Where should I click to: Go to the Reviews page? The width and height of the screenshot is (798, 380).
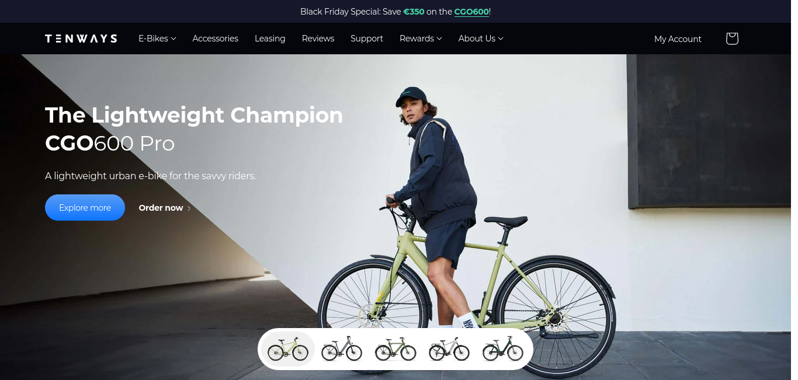tap(318, 39)
